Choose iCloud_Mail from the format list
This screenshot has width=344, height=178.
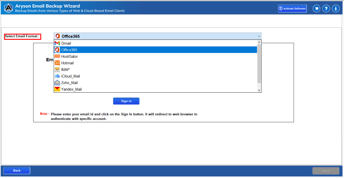pyautogui.click(x=156, y=76)
